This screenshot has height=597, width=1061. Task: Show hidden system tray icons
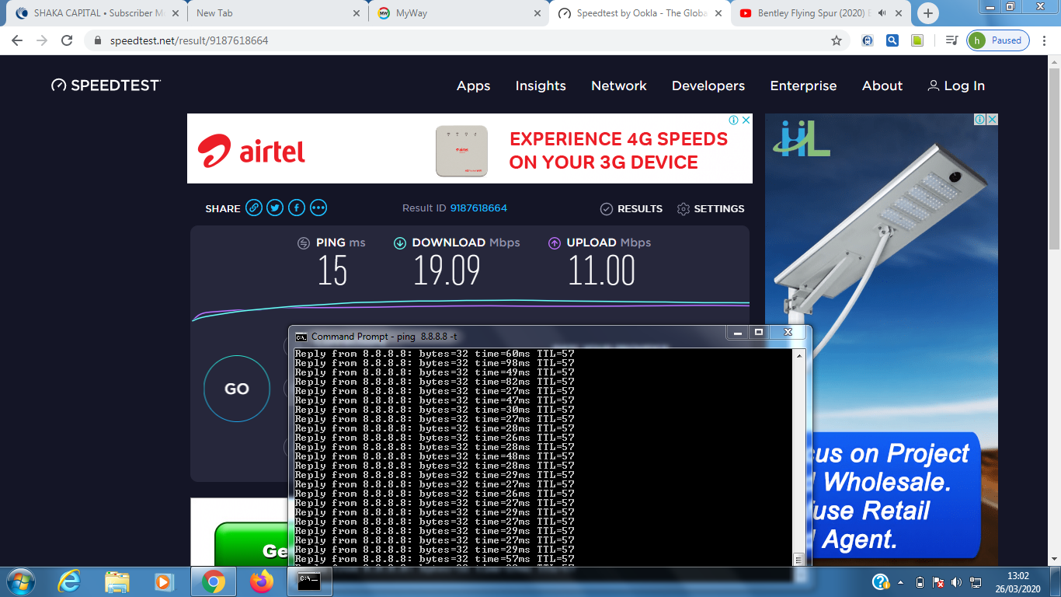pos(901,582)
